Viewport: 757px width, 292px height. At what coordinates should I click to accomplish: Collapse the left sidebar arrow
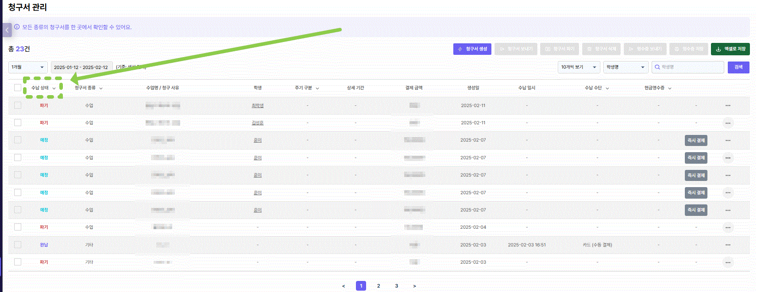click(x=7, y=30)
